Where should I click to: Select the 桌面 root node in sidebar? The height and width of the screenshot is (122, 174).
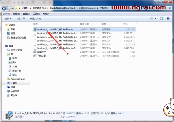coord(9,46)
